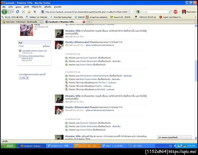Open the Windows Start button
The width and height of the screenshot is (198, 155).
pos(9,146)
